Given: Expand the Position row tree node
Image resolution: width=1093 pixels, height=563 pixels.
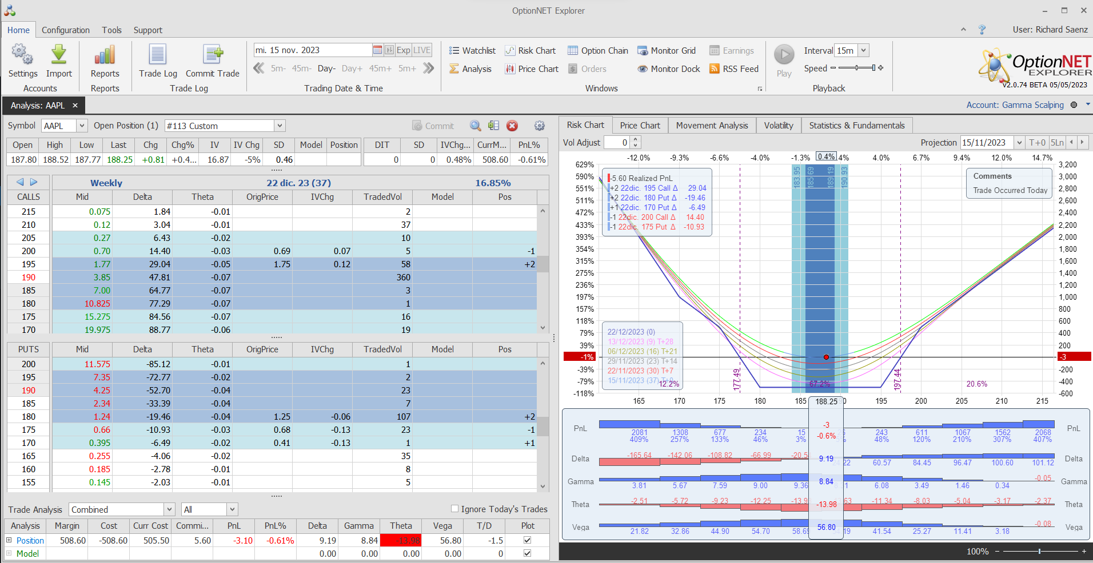Looking at the screenshot, I should pos(9,540).
